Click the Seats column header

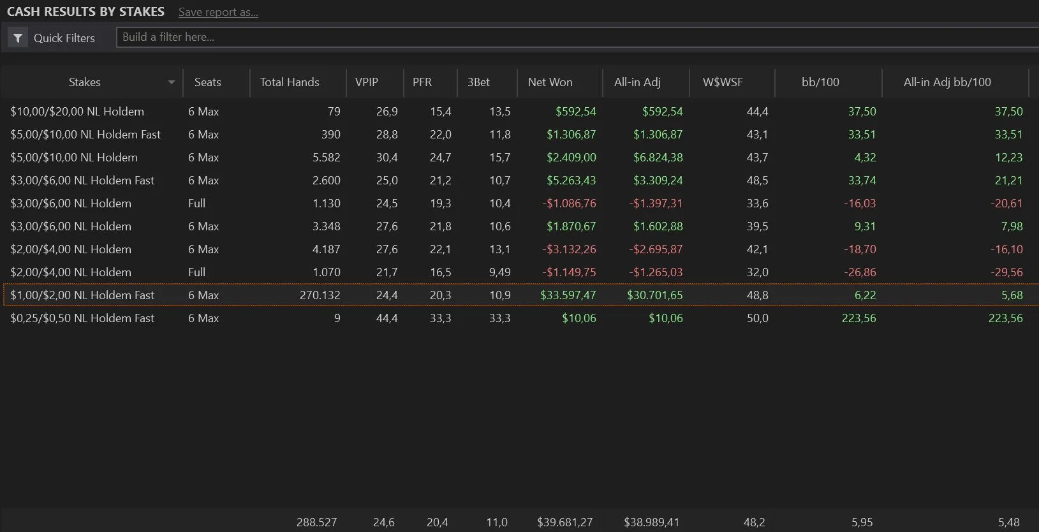(x=207, y=82)
